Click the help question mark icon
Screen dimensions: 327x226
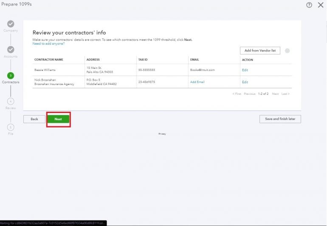pyautogui.click(x=309, y=5)
